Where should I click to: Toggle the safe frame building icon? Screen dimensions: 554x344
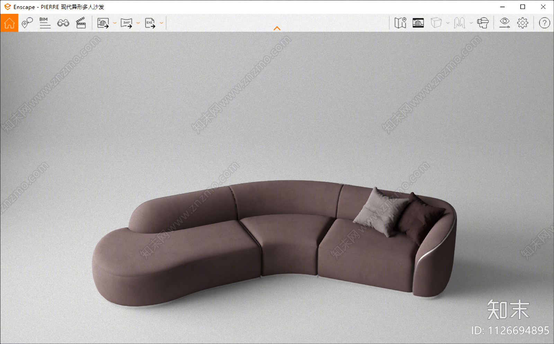418,23
